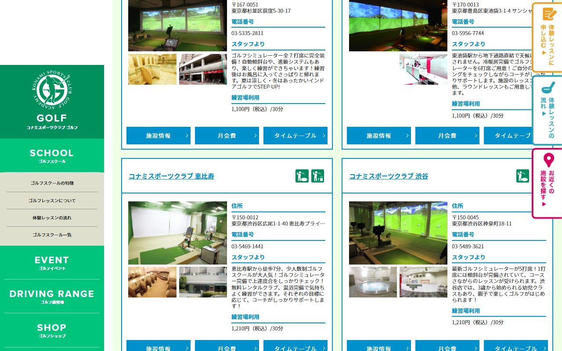Open the 渋谷 large golf simulator photo
The image size is (562, 351).
(398, 233)
